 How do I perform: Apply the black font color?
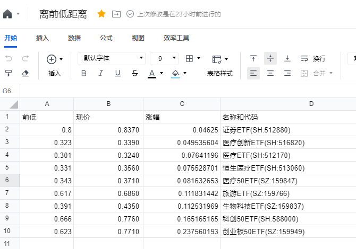pyautogui.click(x=152, y=74)
